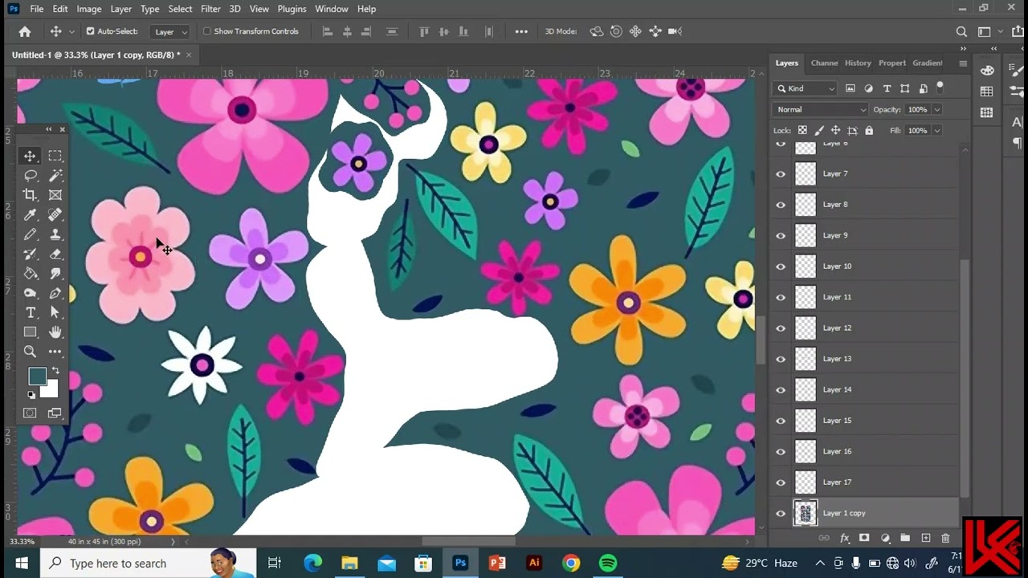Image resolution: width=1028 pixels, height=578 pixels.
Task: Open the Layers panel flyout menu
Action: 963,63
